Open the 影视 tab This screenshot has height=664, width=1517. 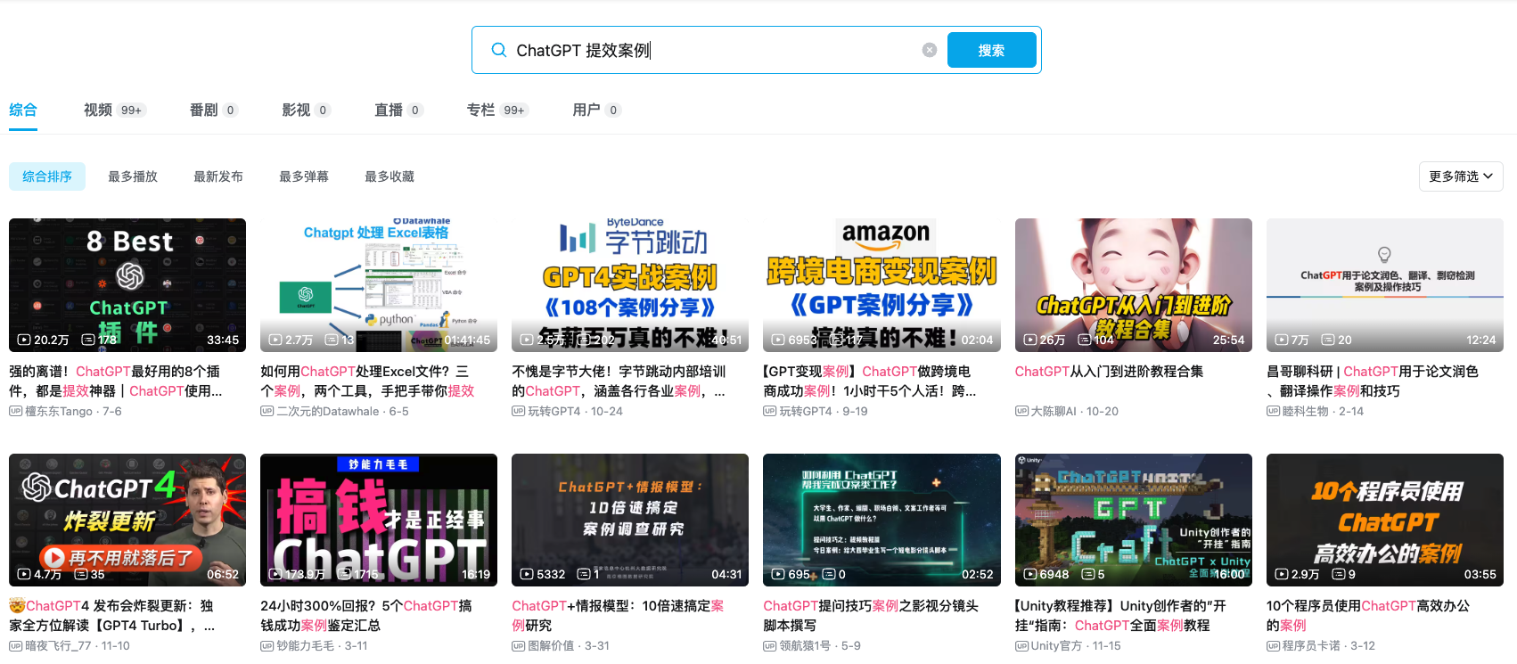tap(307, 110)
